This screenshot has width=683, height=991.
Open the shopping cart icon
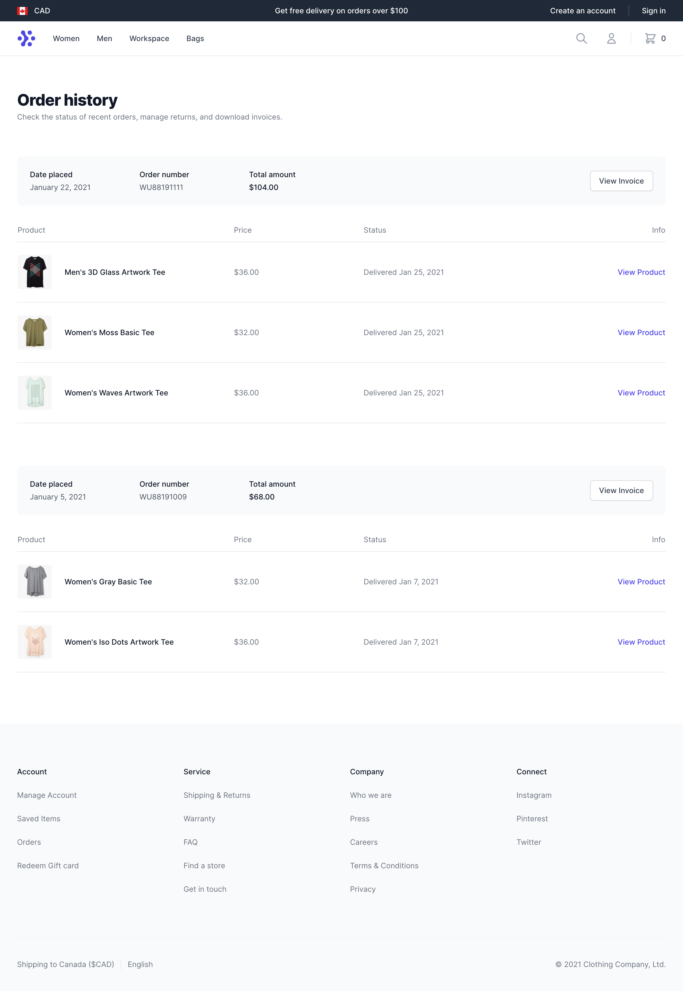650,38
